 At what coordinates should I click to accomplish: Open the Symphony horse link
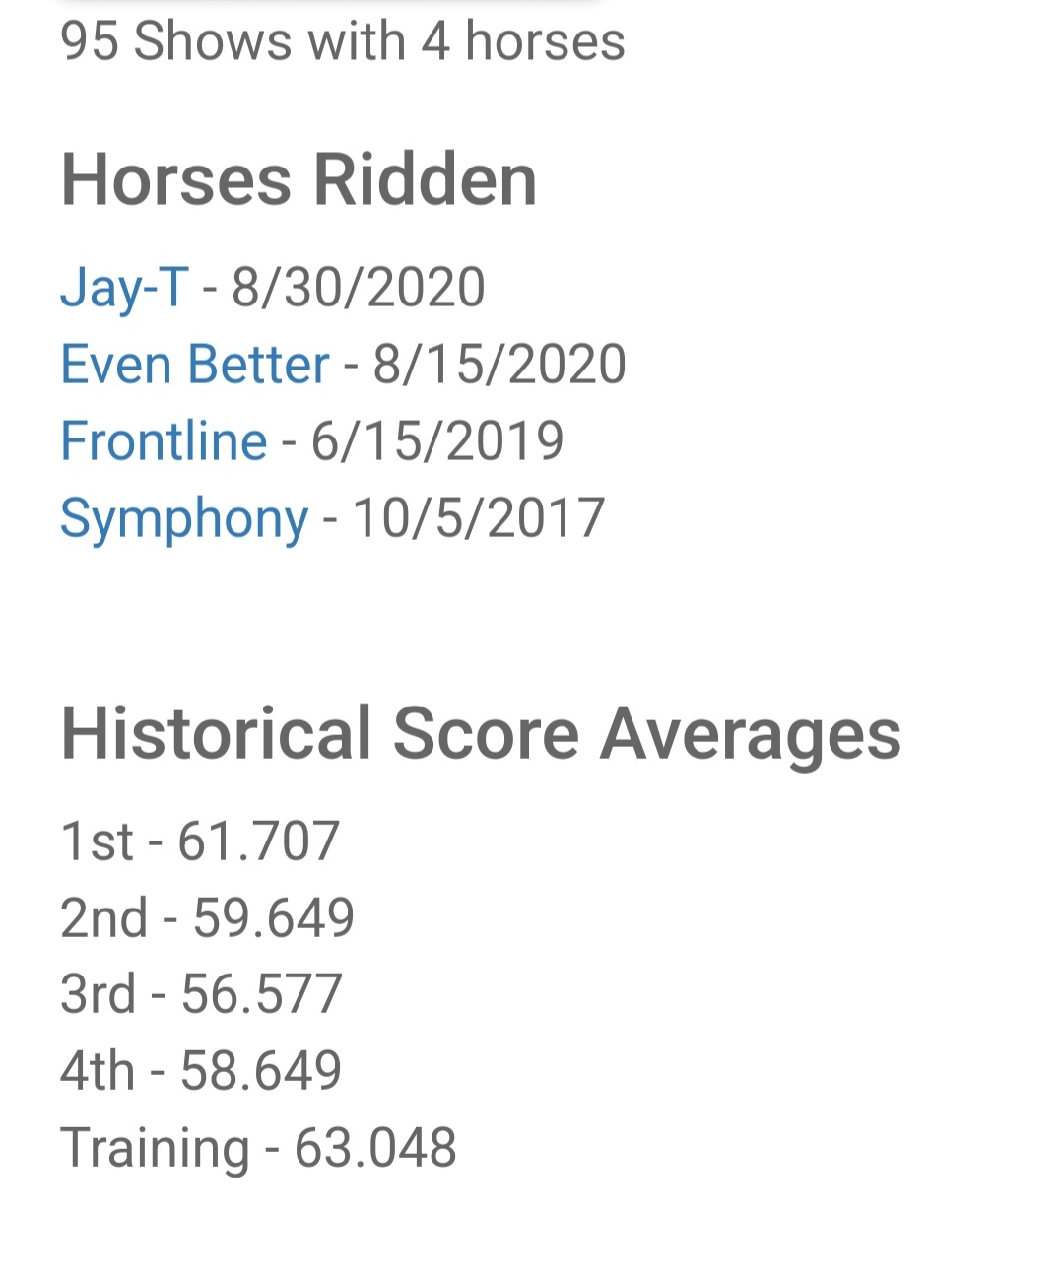pyautogui.click(x=184, y=519)
